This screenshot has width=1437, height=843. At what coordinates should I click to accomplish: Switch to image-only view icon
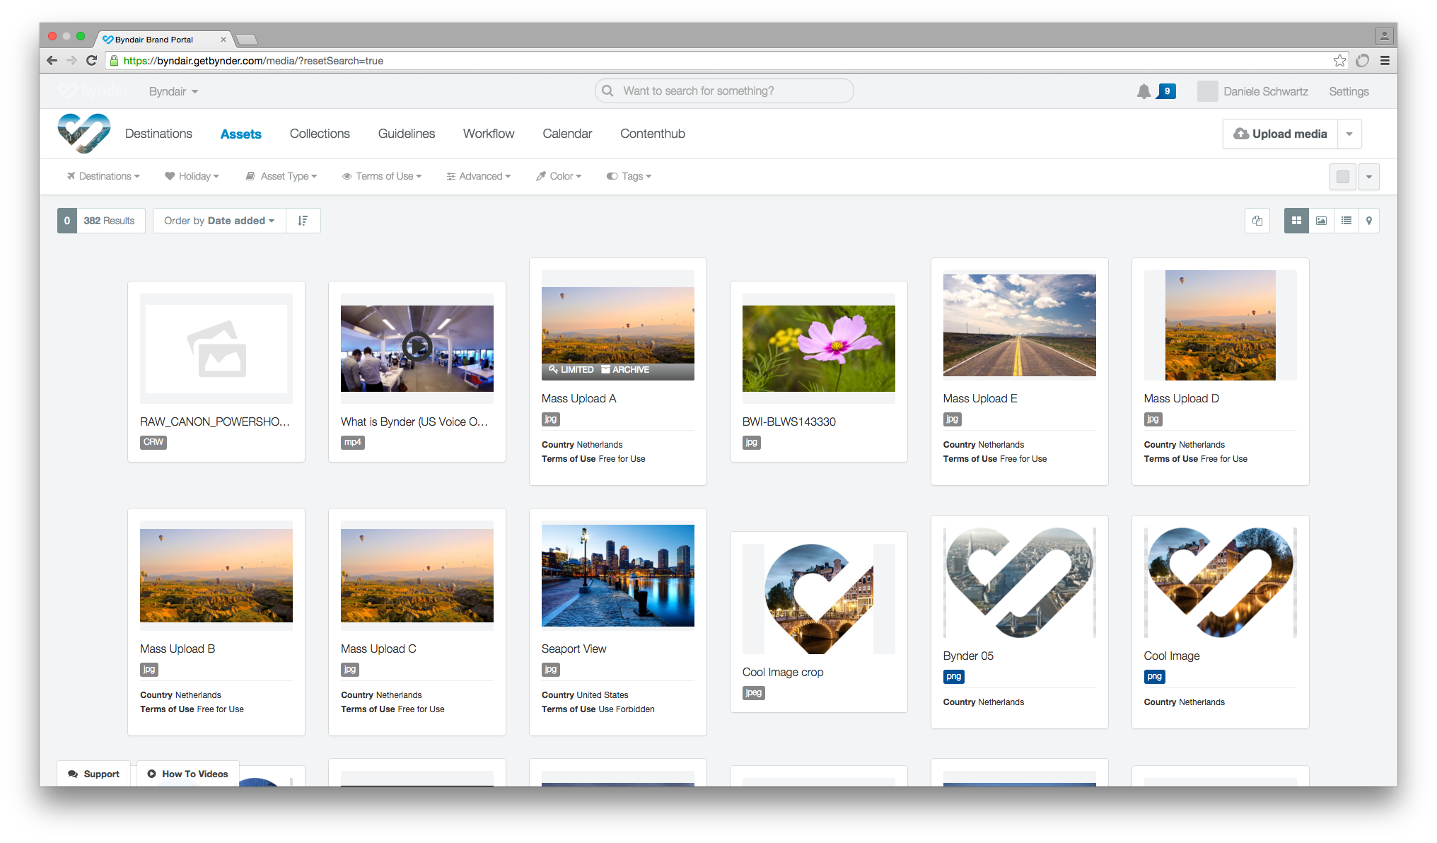(x=1321, y=221)
